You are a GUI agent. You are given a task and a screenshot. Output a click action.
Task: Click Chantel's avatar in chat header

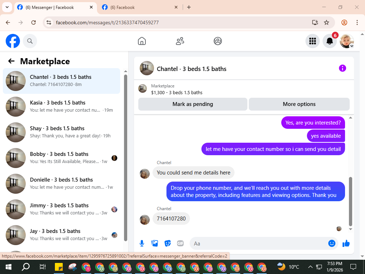[x=146, y=68]
